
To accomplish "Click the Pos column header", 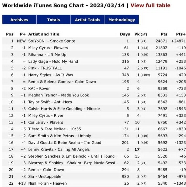I will pyautogui.click(x=10, y=34).
